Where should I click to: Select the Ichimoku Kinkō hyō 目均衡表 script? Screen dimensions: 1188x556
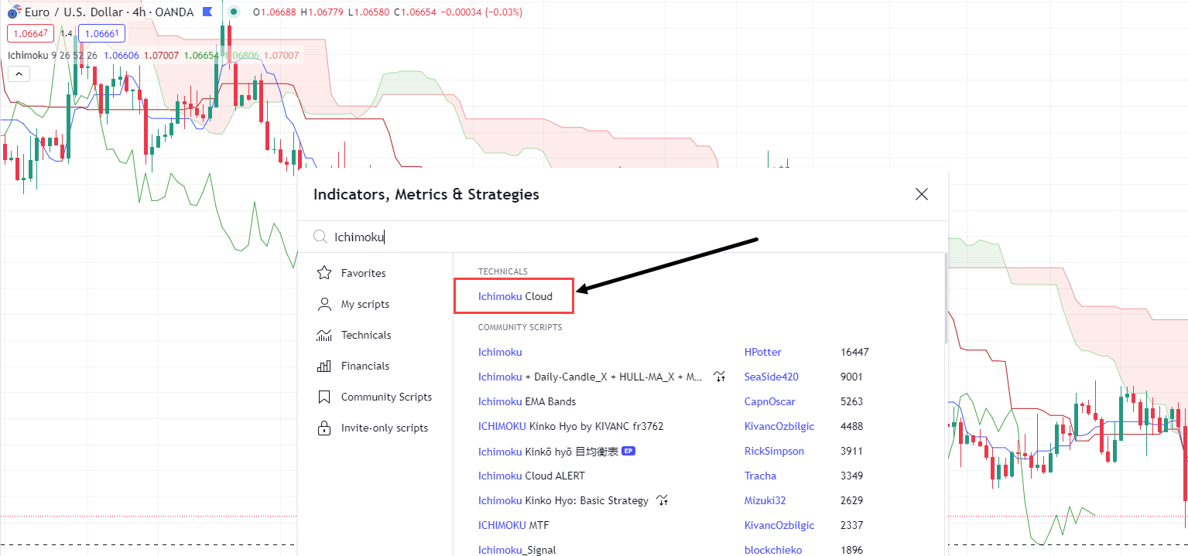[548, 451]
